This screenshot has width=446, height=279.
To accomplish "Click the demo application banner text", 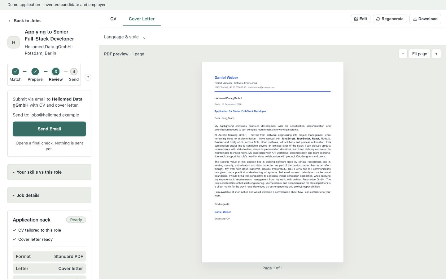I will pos(56,5).
